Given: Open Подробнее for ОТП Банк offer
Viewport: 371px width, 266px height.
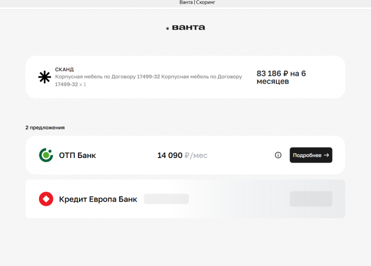Looking at the screenshot, I should (x=311, y=155).
